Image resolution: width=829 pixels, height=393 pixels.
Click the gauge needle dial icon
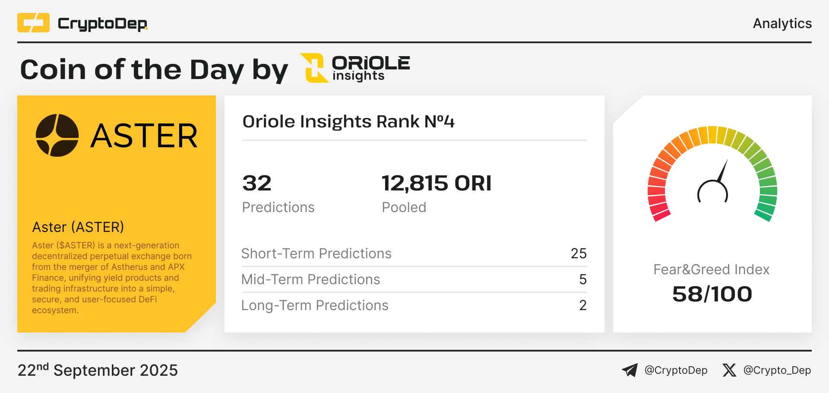713,181
